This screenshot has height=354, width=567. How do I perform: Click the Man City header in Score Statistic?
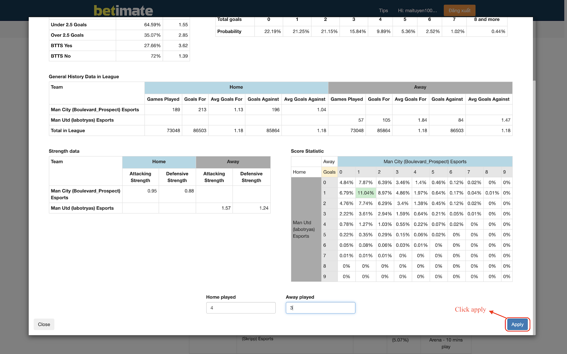[425, 161]
